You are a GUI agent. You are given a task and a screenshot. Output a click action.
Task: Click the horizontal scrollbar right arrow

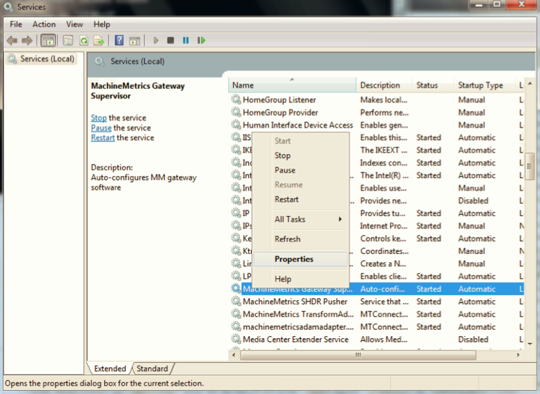(x=519, y=355)
